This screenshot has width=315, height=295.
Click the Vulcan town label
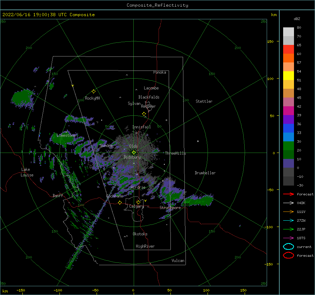click(x=178, y=261)
